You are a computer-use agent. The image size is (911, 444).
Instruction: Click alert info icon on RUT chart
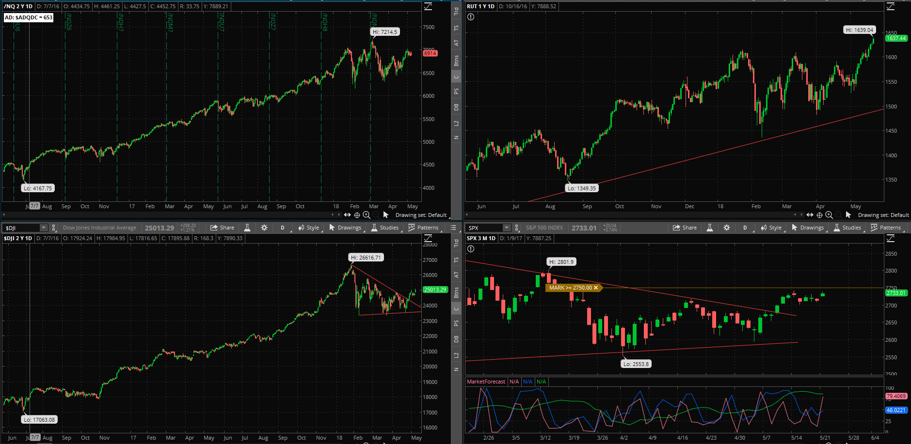pyautogui.click(x=471, y=17)
